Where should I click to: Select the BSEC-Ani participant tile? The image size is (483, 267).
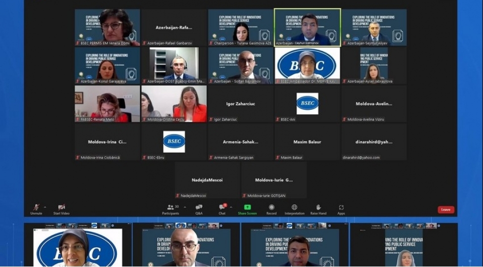[x=308, y=104]
